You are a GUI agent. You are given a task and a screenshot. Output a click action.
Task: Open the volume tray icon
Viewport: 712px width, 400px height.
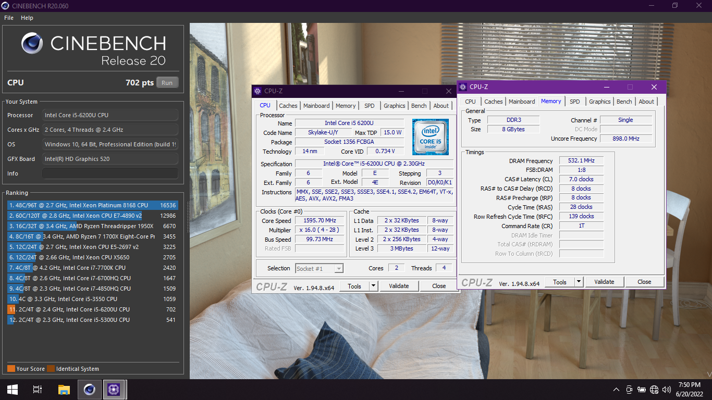point(667,390)
